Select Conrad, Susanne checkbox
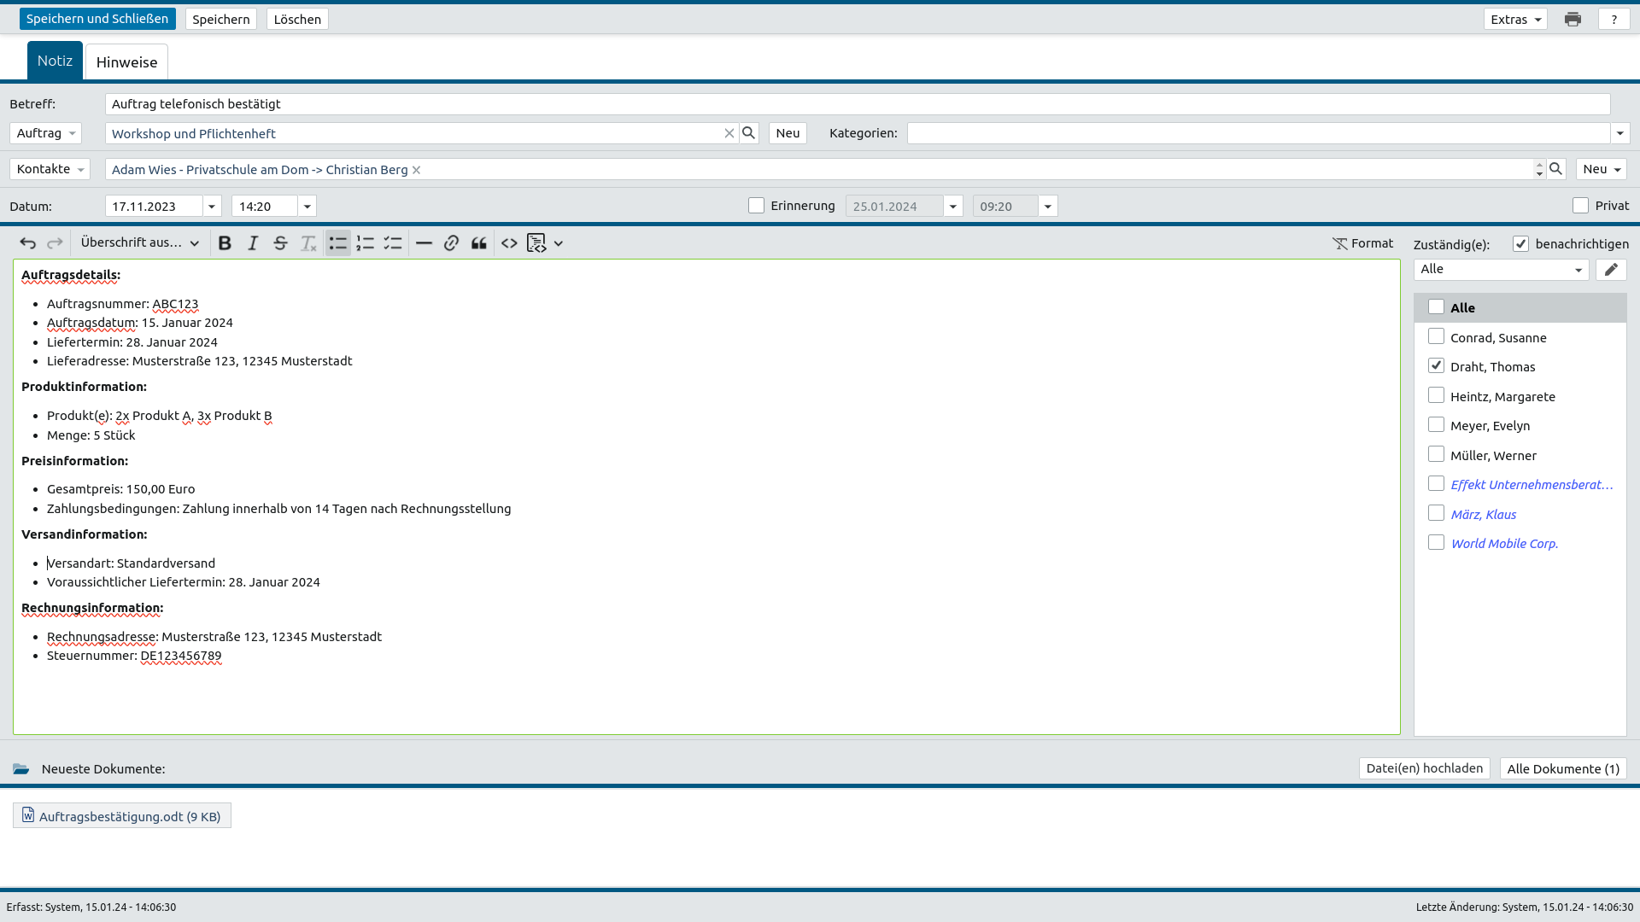This screenshot has height=922, width=1640. tap(1436, 337)
